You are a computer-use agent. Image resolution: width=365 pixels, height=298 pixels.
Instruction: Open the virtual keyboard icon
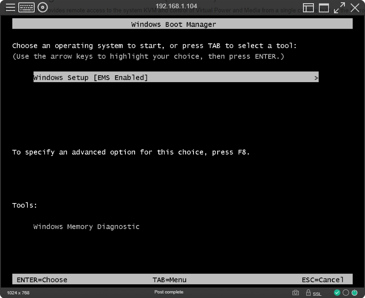[26, 7]
